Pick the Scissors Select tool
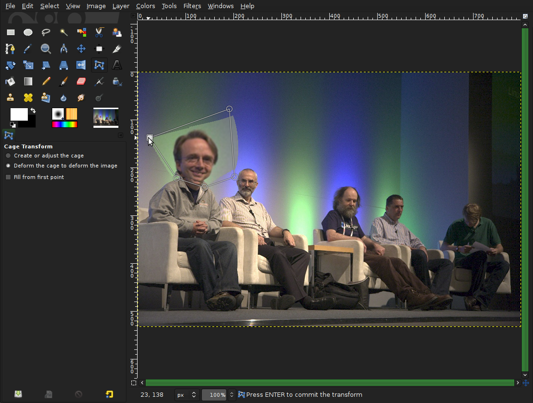533x403 pixels. pyautogui.click(x=99, y=33)
